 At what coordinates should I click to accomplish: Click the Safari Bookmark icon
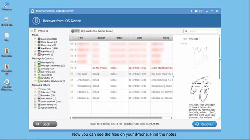[39, 101]
